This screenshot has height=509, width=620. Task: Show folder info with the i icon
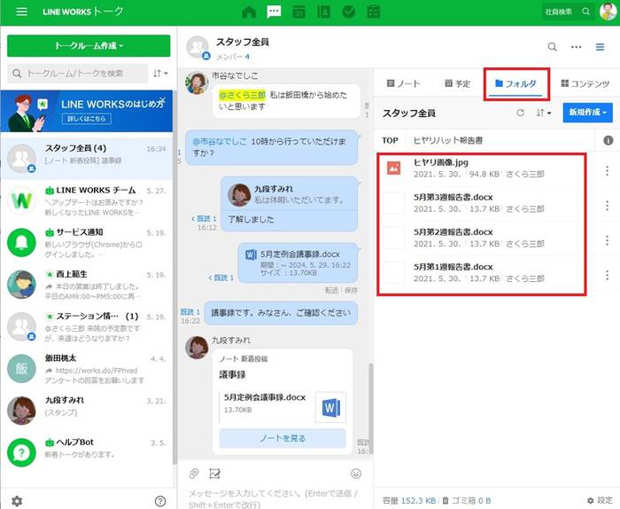point(608,140)
